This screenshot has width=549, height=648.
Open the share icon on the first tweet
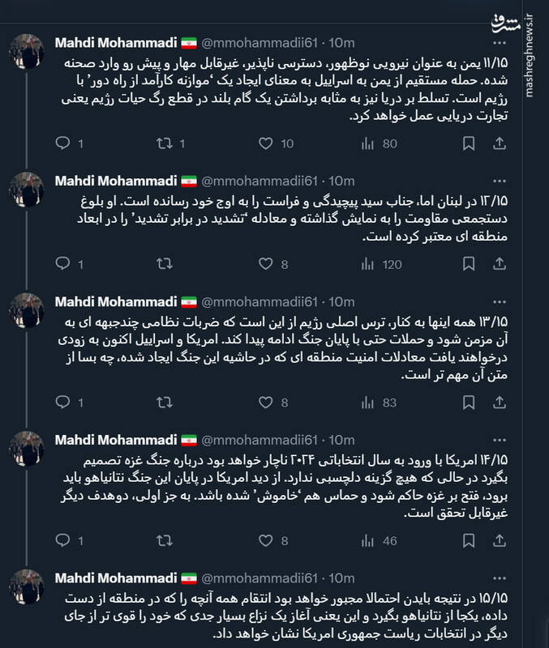tap(498, 141)
